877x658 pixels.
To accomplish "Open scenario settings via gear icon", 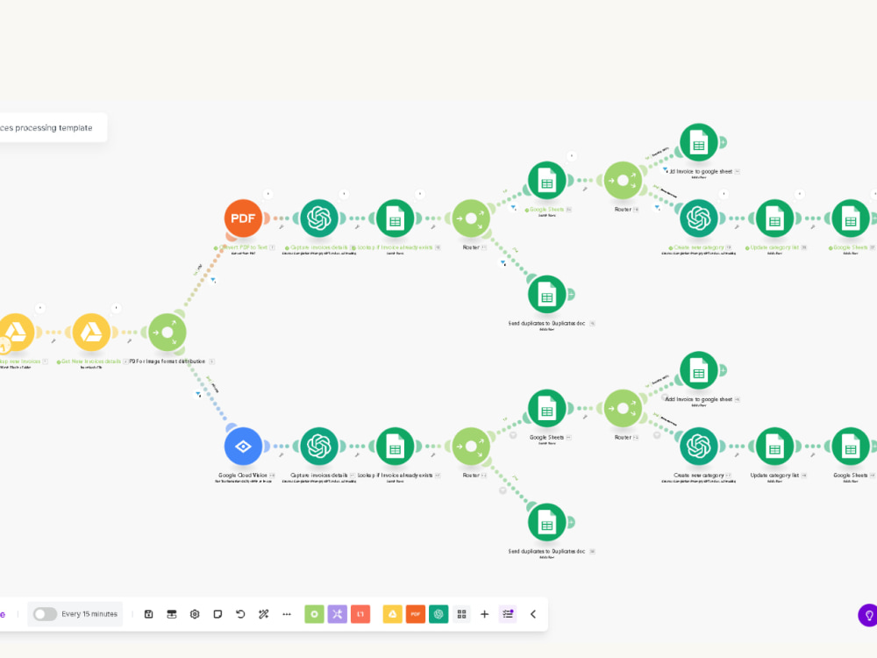I will coord(195,614).
